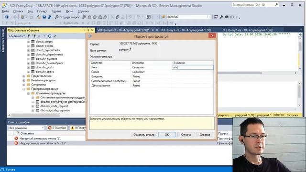Open the Панель элементов side tab
Screen dimensions: 306x172
pyautogui.click(x=3, y=40)
